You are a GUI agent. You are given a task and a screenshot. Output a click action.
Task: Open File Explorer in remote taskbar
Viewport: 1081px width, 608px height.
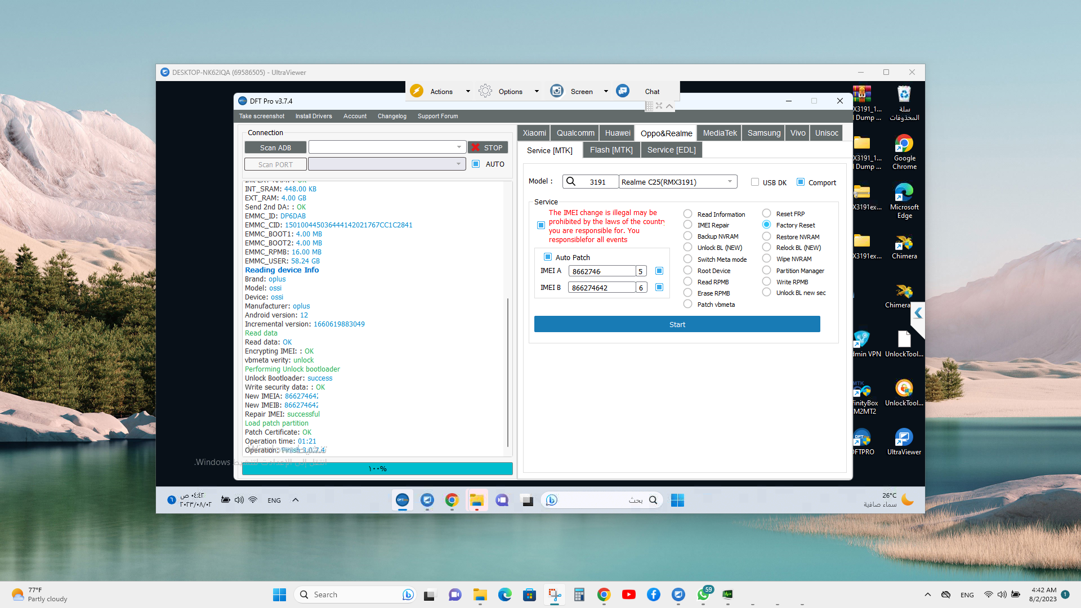[x=477, y=500]
